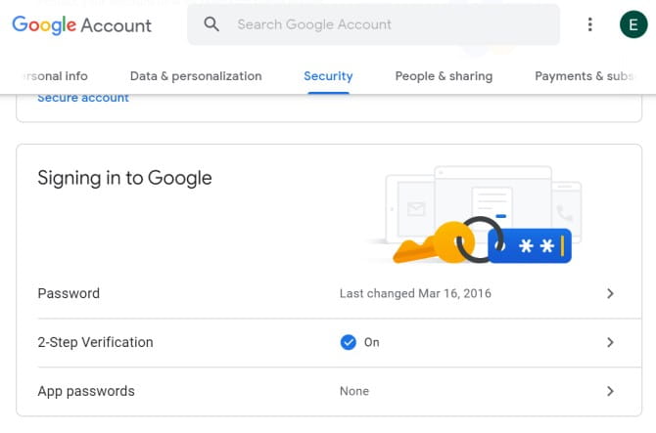Image resolution: width=656 pixels, height=433 pixels.
Task: Click the search magnifier icon
Action: pos(211,24)
